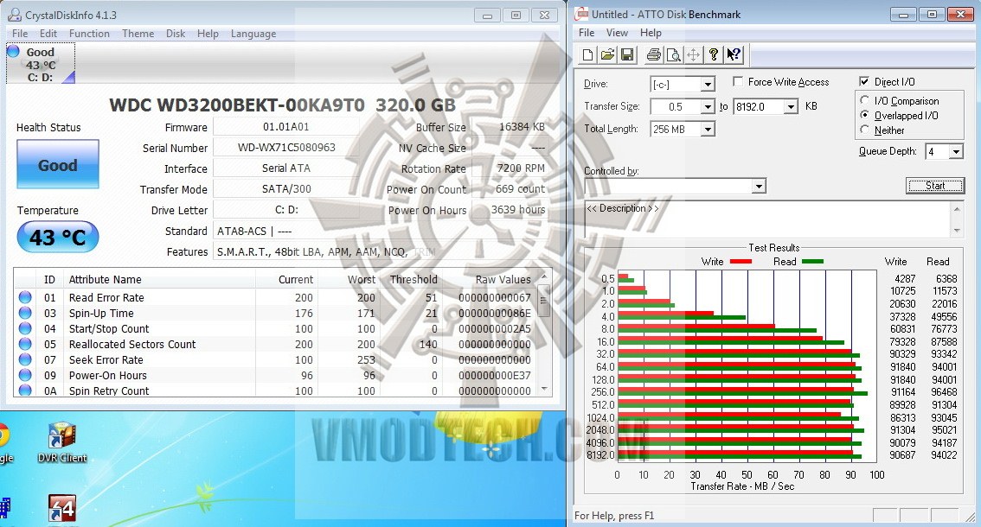This screenshot has width=981, height=527.
Task: Click the Description text field
Action: 768,219
